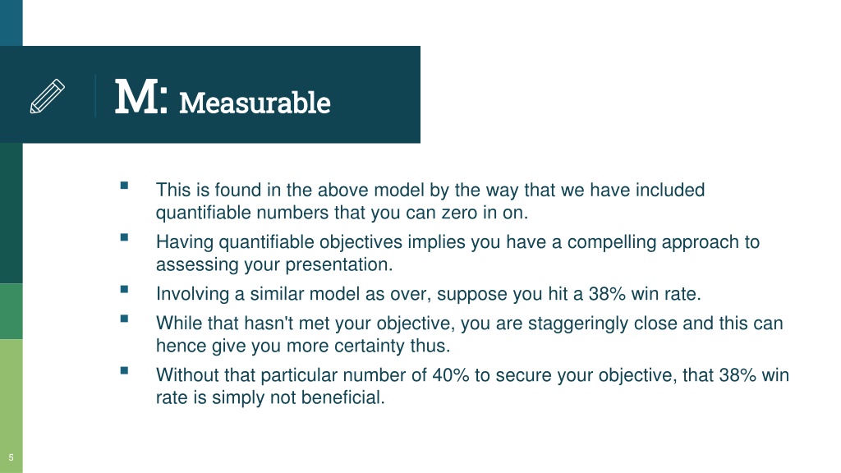The width and height of the screenshot is (841, 473).
Task: Click the thin vertical divider beside pencil icon
Action: tap(95, 95)
